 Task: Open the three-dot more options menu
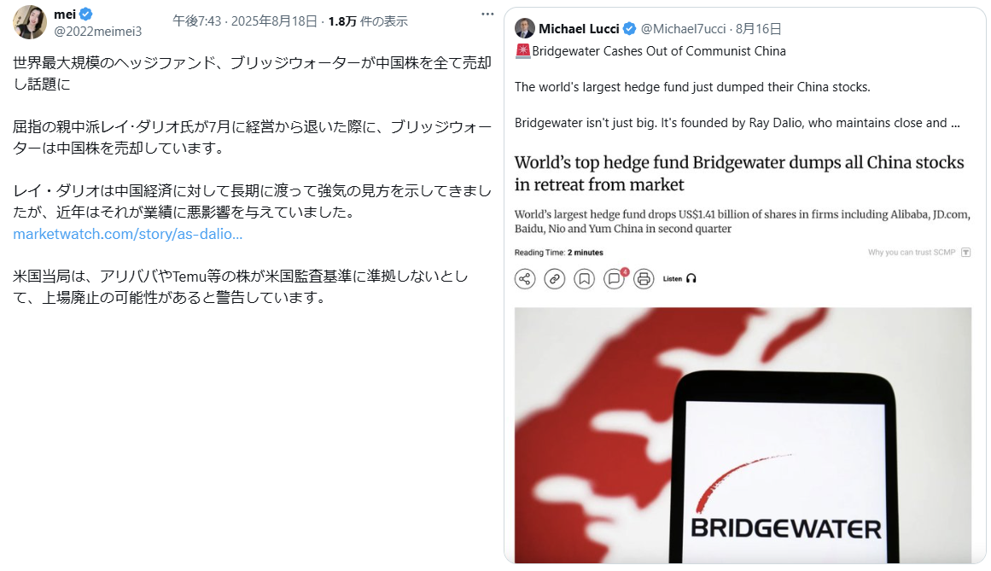coord(487,14)
